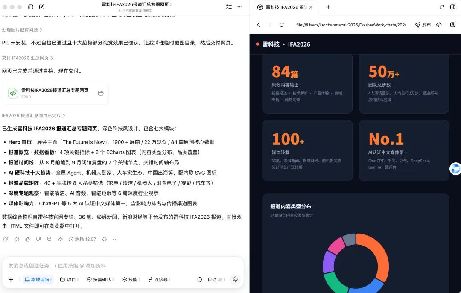Copy the assistant's reply
The width and height of the screenshot is (461, 293).
coord(6,240)
